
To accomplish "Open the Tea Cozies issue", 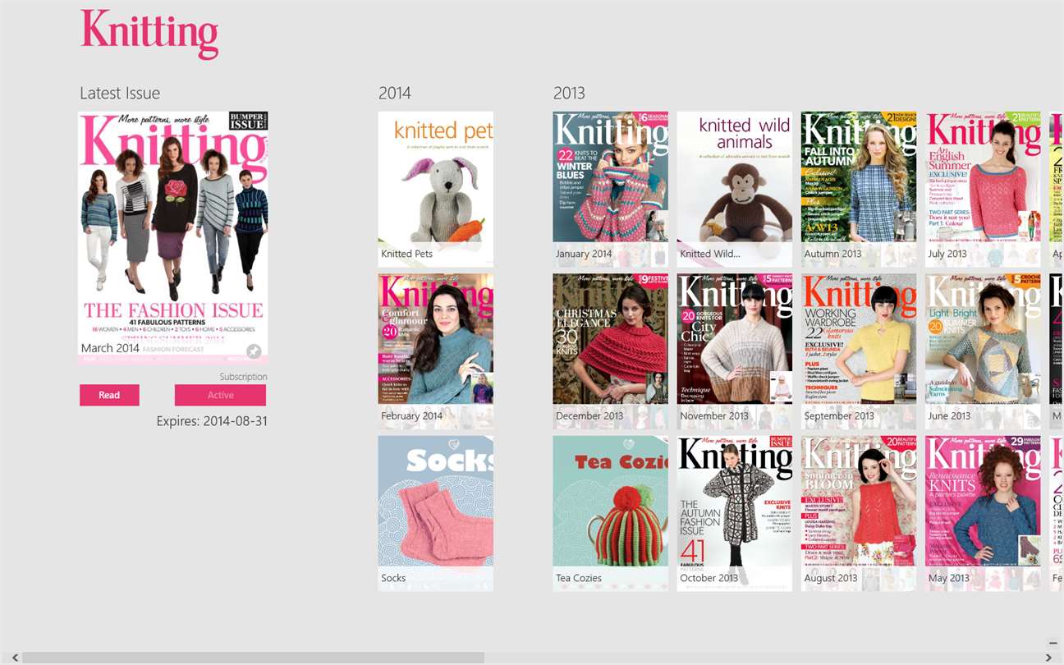I will [x=610, y=513].
